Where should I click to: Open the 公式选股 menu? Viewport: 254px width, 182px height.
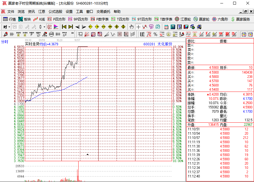pyautogui.click(x=55, y=12)
